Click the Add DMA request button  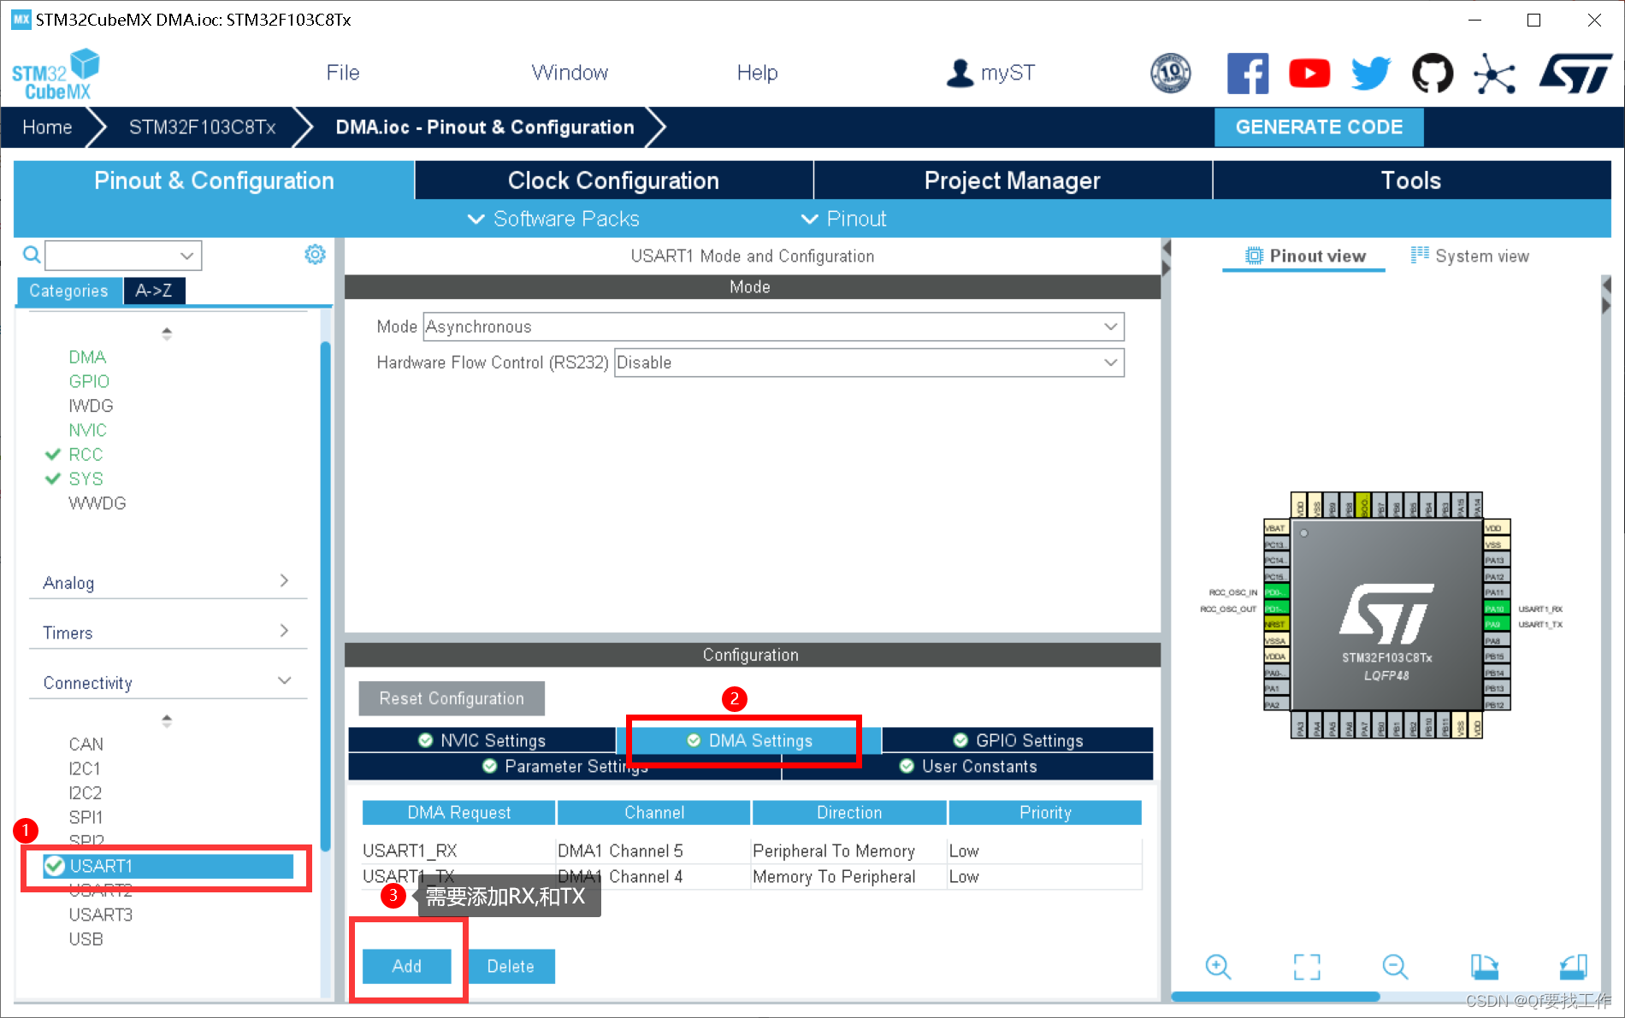[407, 966]
